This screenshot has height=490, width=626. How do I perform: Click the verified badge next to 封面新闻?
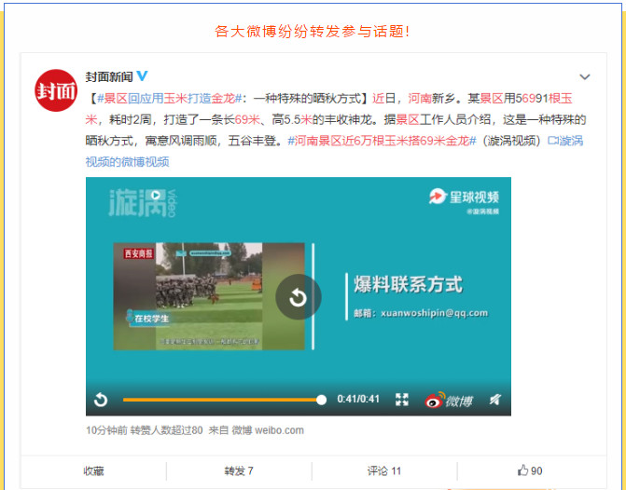(x=142, y=75)
